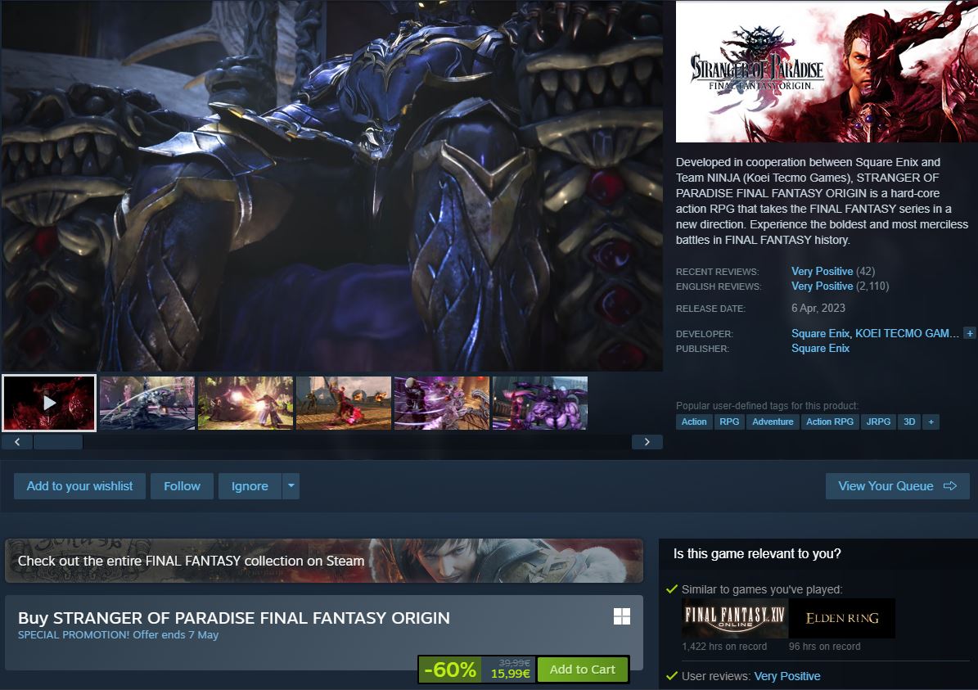The image size is (978, 690).
Task: Click the thumbnail strip scrollbar handle
Action: pos(58,442)
